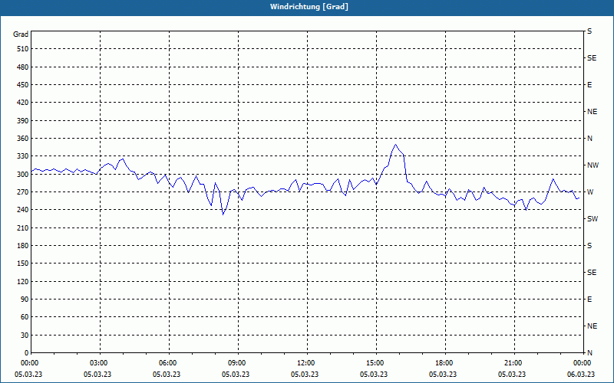Click the 06.03.23 date label

click(581, 375)
